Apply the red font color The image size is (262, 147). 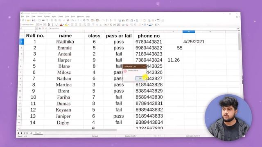point(61,24)
